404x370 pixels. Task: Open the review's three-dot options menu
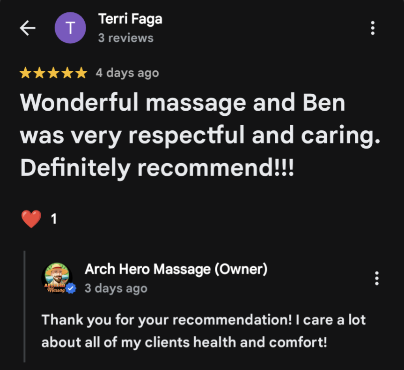[373, 28]
